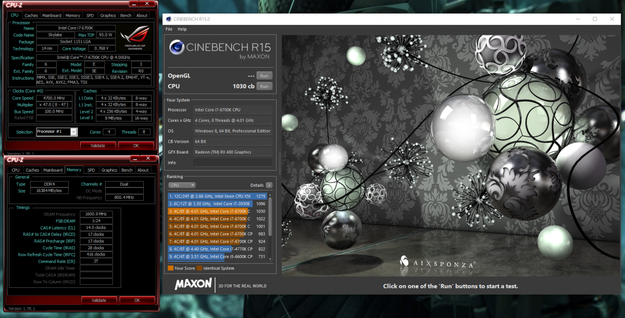Open the Mainboard tab in the CPU-Z timings window
Viewport: 625px width, 318px height.
[53, 170]
